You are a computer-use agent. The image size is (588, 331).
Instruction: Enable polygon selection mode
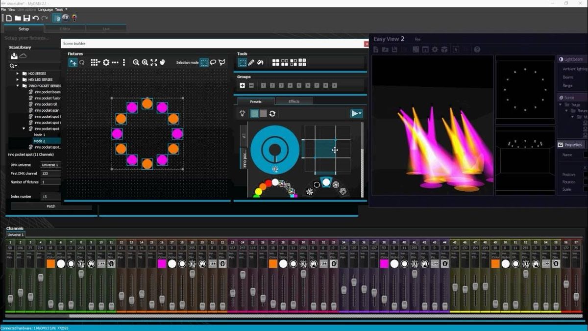tap(222, 62)
